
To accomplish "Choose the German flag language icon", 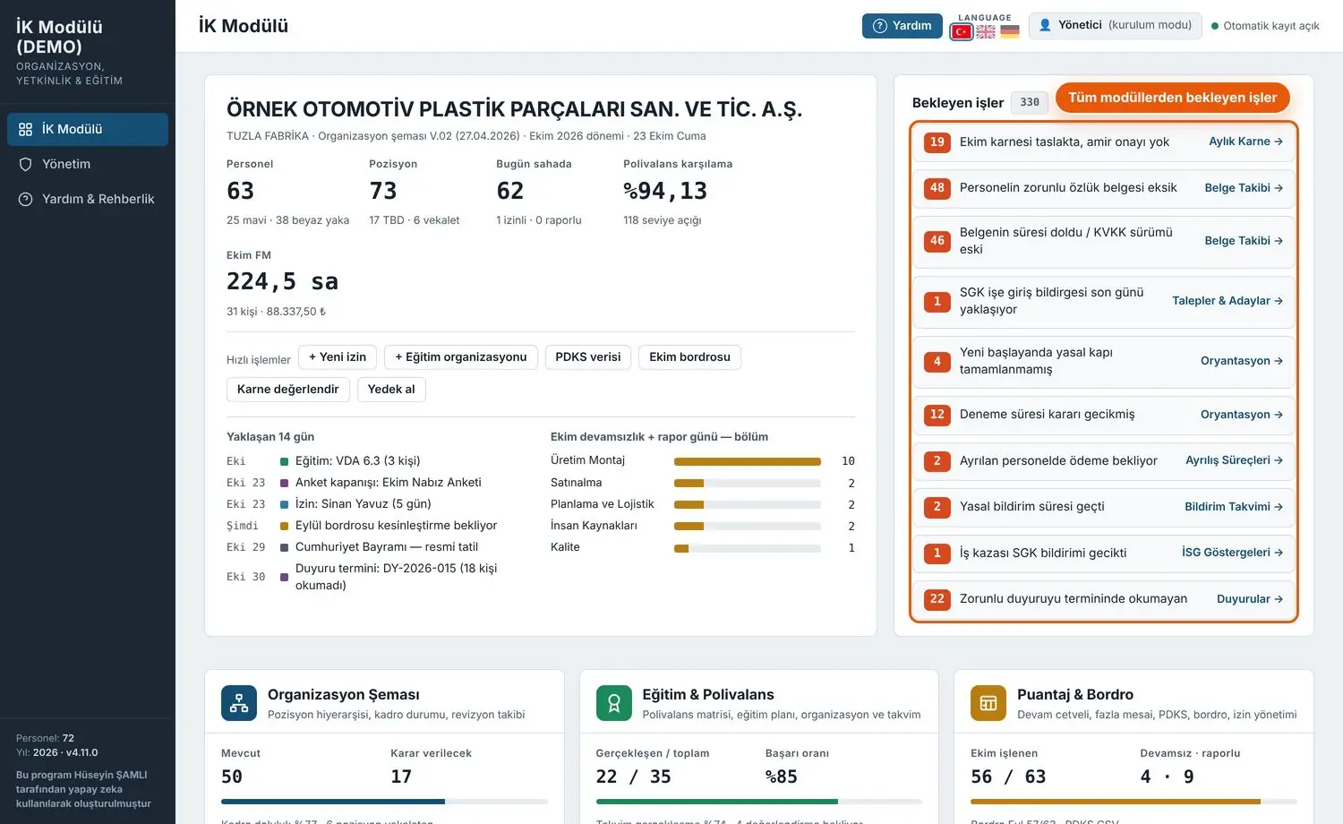I will (1010, 31).
